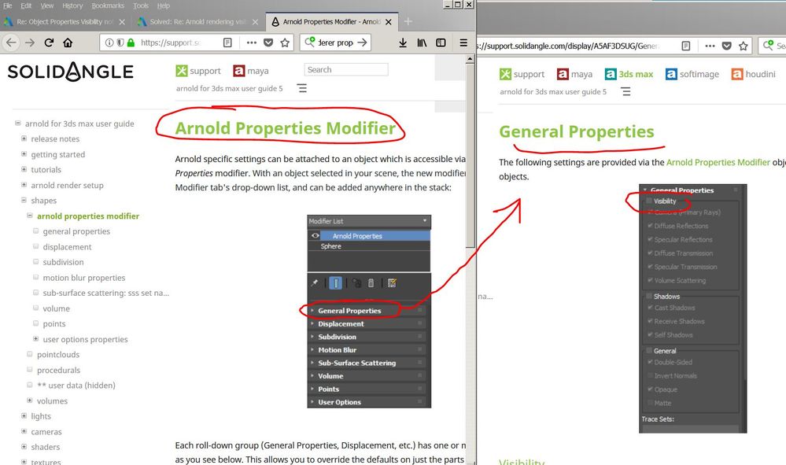Viewport: 786px width, 465px height.
Task: Open the Modifier List dropdown
Action: tap(369, 221)
